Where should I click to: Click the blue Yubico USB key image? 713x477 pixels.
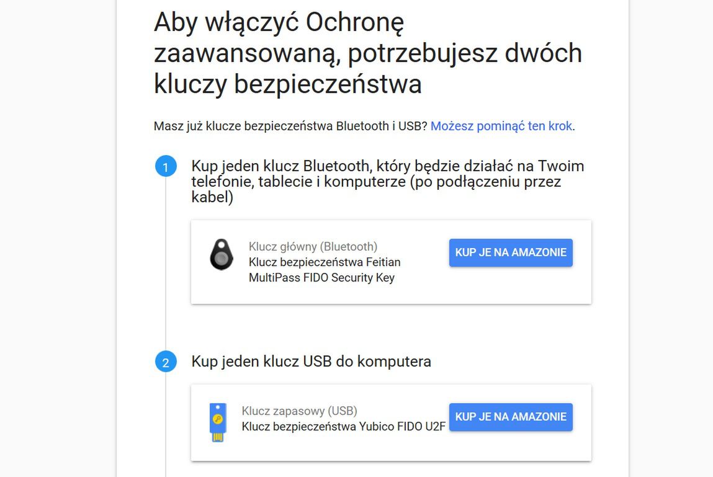[x=218, y=422]
